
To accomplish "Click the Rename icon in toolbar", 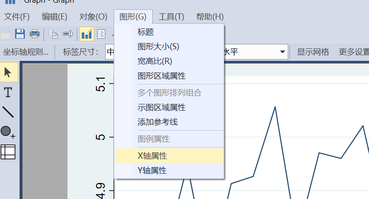I will (x=68, y=34).
